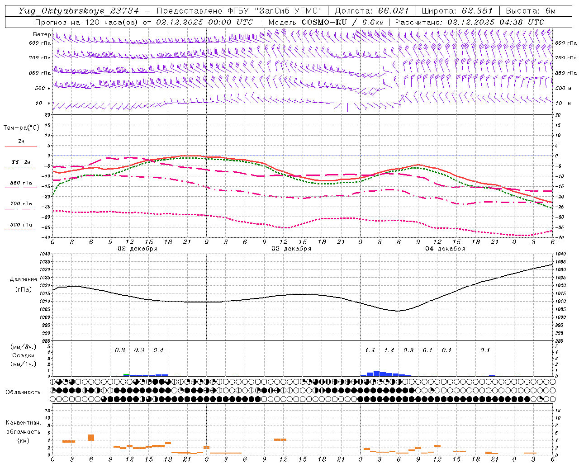Click the Конвективн. convective cloud label
Viewport: 579px width, 463px height.
click(23, 423)
